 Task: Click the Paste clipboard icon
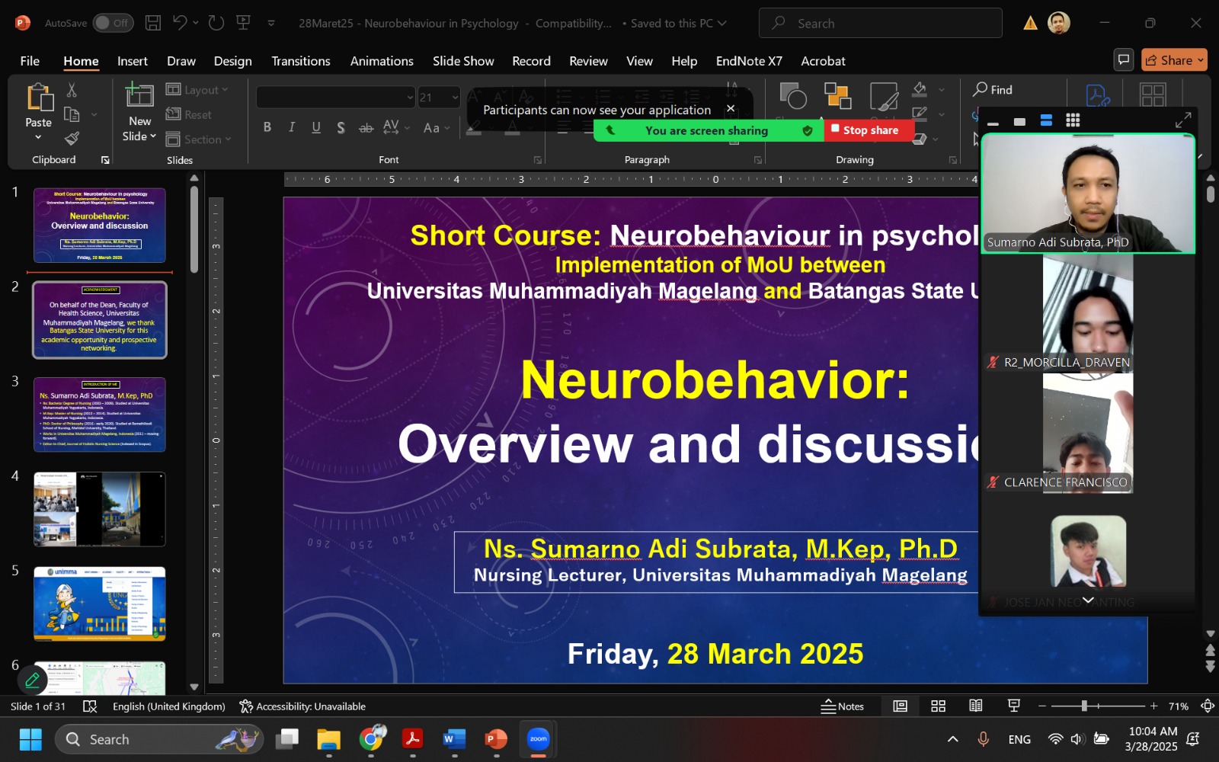click(39, 98)
